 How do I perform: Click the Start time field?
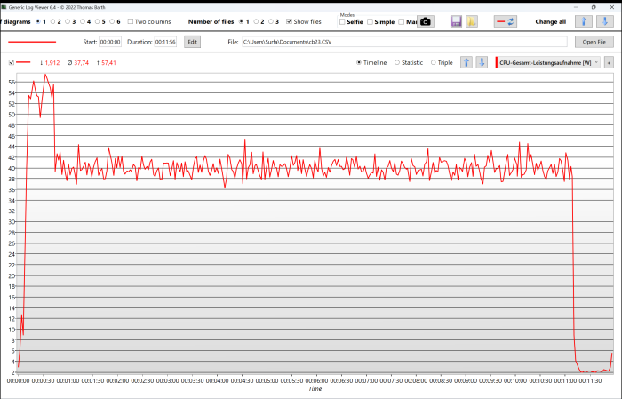pos(110,42)
